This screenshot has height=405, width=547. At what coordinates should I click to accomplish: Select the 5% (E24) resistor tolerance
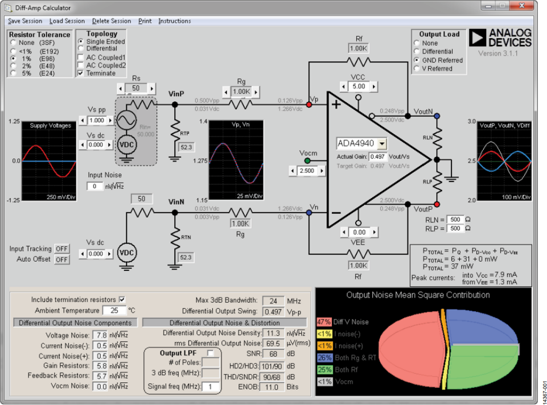tap(13, 73)
